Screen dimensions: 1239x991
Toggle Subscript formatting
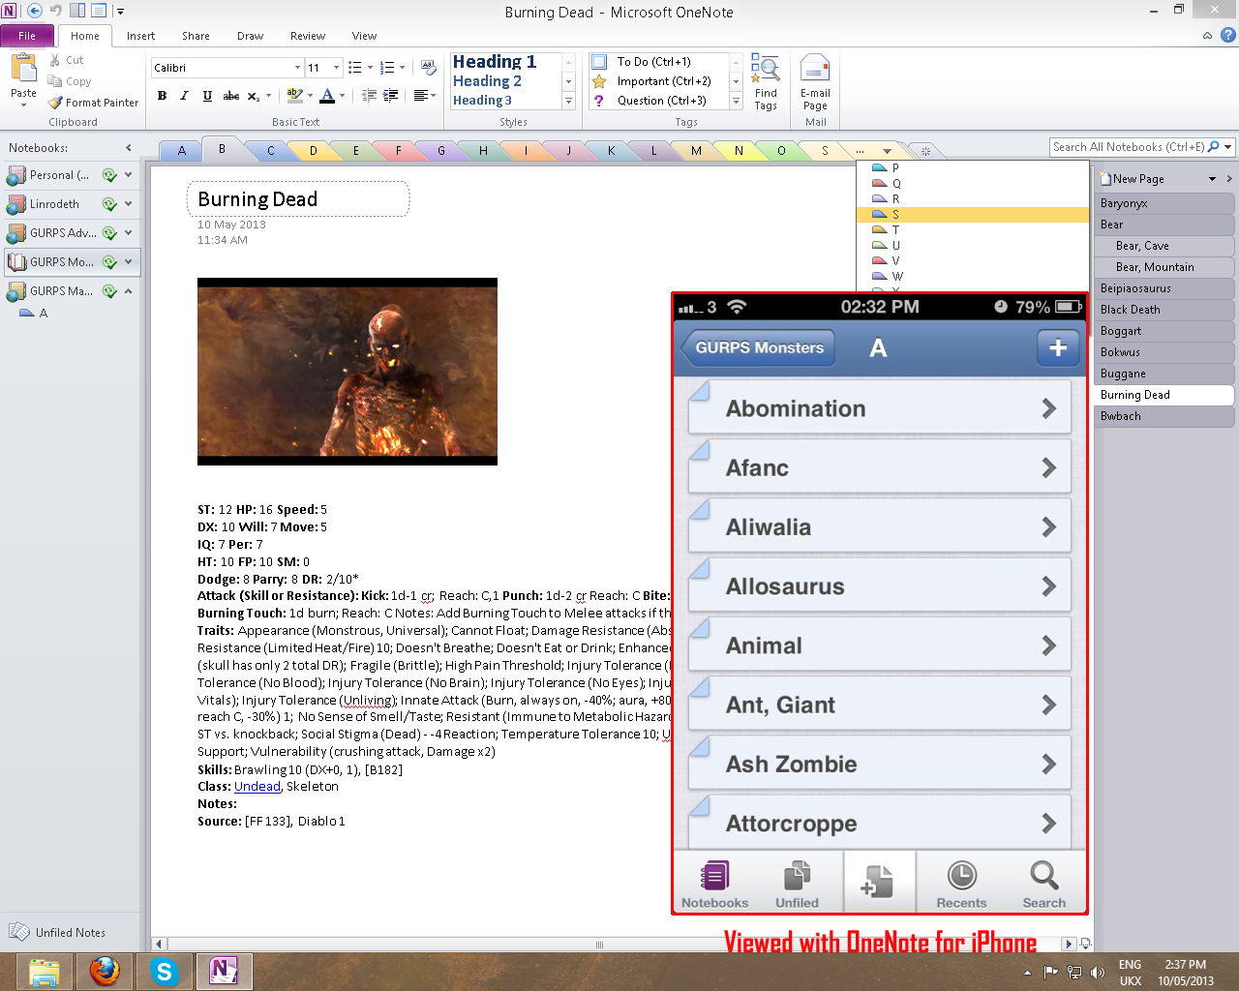(x=253, y=96)
